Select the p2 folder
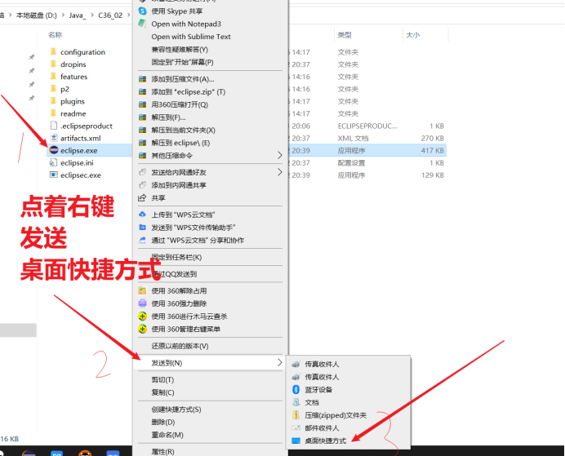The height and width of the screenshot is (456, 565). (x=65, y=89)
